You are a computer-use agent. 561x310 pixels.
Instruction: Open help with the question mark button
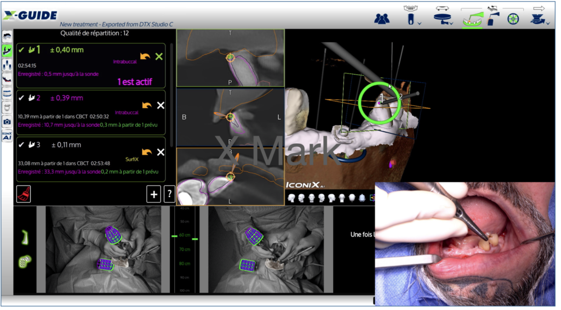(x=169, y=194)
